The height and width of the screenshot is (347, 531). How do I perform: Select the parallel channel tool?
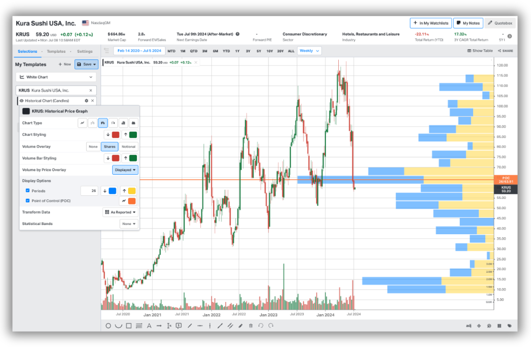pyautogui.click(x=230, y=325)
